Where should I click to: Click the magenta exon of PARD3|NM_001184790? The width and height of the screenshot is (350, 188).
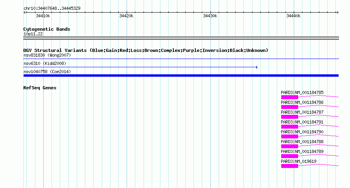(289, 136)
